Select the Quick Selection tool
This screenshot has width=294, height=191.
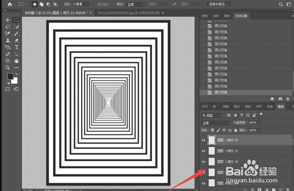click(x=16, y=27)
